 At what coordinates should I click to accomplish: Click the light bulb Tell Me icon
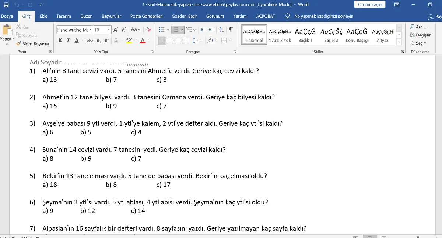point(288,16)
